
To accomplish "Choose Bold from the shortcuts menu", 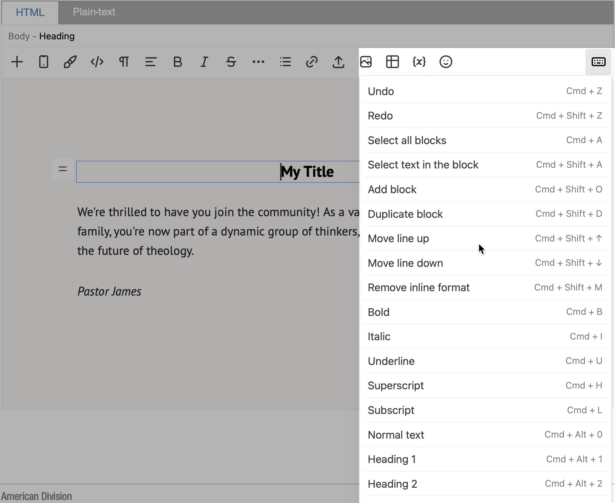I will click(x=486, y=312).
